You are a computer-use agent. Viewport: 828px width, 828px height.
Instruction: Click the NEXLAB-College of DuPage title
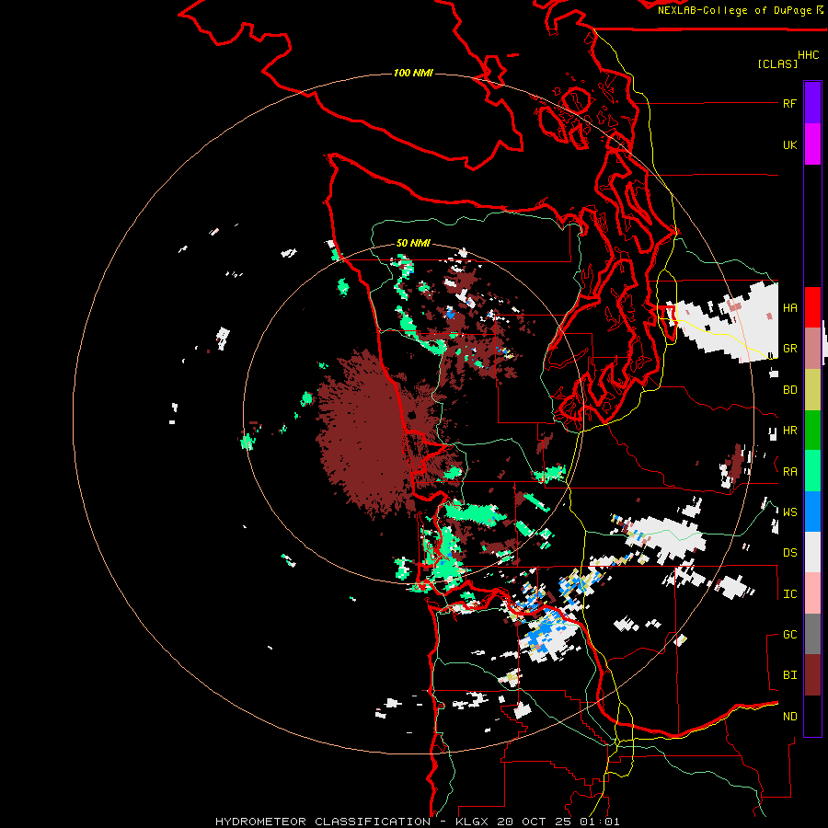click(734, 10)
